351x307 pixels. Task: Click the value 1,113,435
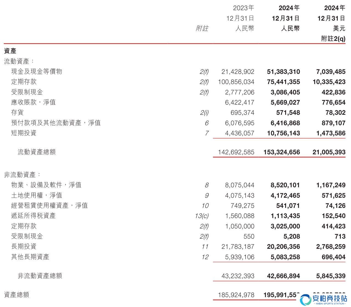pos(285,216)
